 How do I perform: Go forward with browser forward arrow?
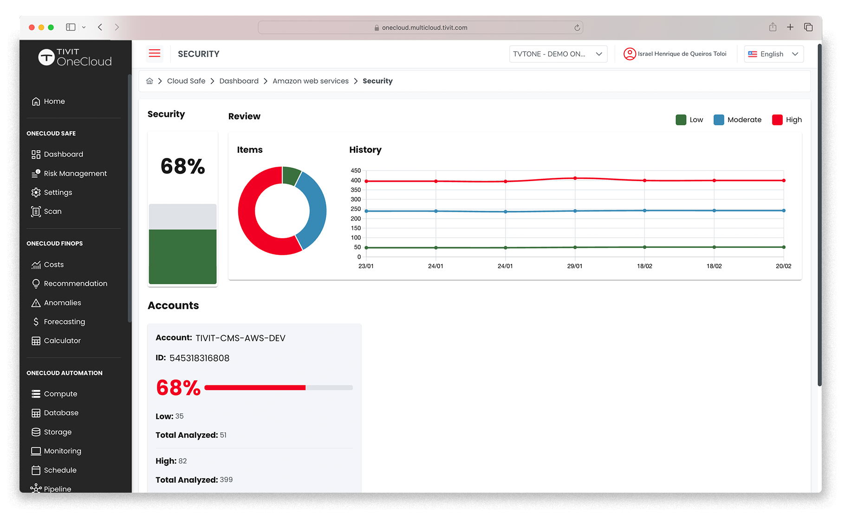(x=117, y=27)
